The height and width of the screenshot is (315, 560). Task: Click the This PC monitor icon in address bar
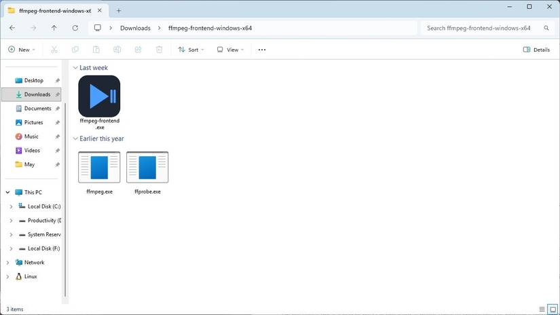[98, 28]
